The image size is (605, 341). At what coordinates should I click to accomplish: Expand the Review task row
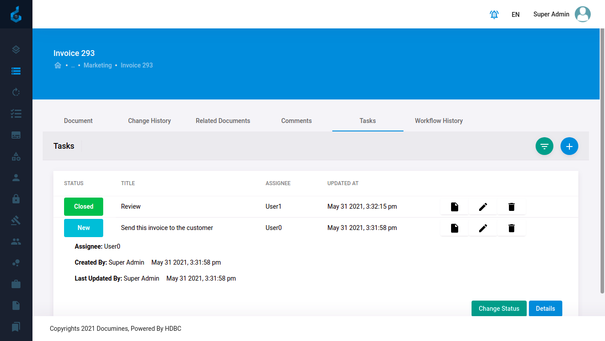[131, 206]
